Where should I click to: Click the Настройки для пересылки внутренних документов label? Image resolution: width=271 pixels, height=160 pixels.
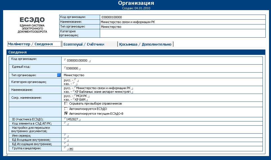(31, 129)
